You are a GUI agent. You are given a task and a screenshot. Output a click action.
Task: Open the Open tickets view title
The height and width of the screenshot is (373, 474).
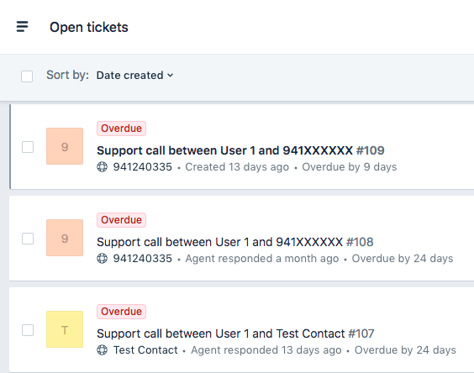(89, 27)
